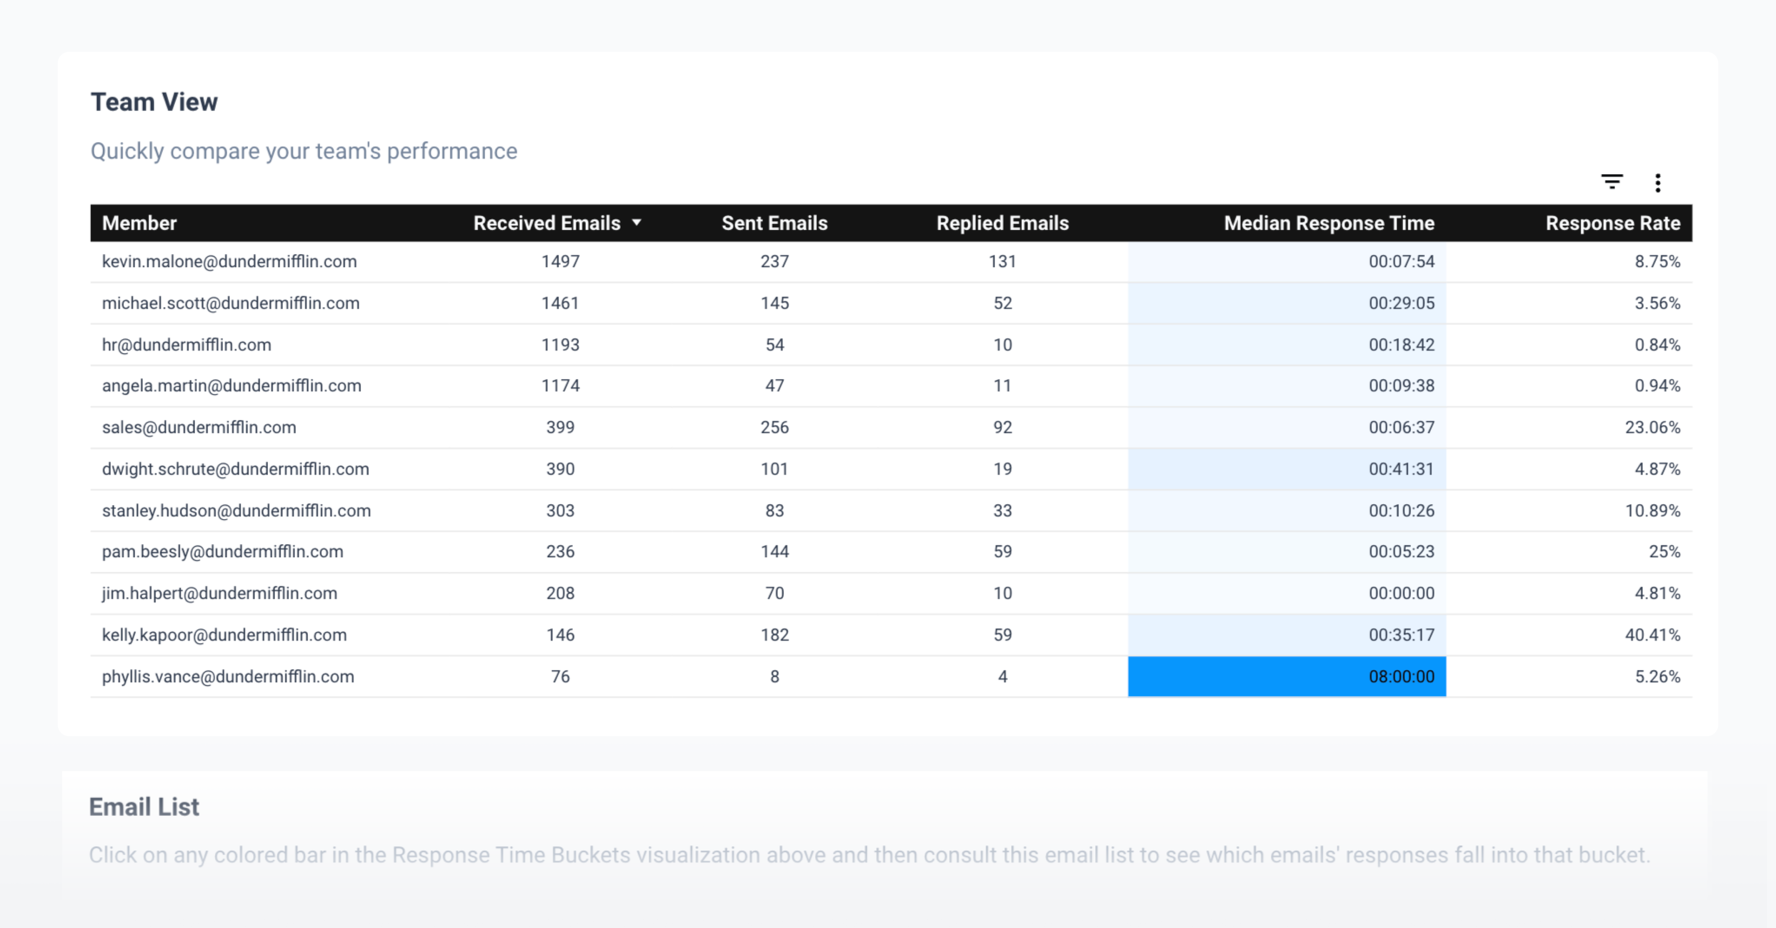This screenshot has width=1776, height=928.
Task: Select angela.martin@dundermifflin.com member
Action: 232,386
